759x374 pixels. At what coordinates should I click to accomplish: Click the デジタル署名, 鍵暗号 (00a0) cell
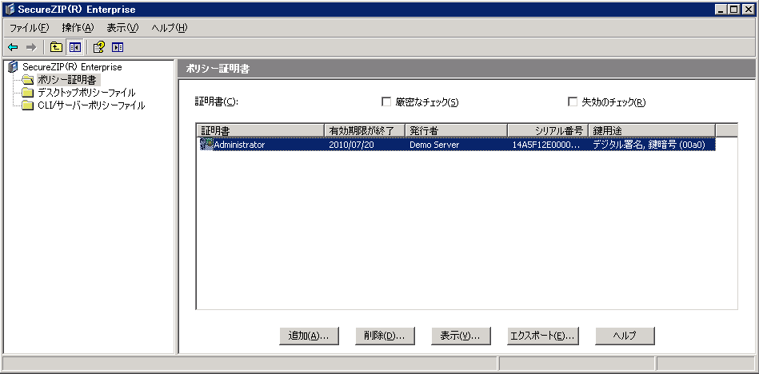pos(649,144)
